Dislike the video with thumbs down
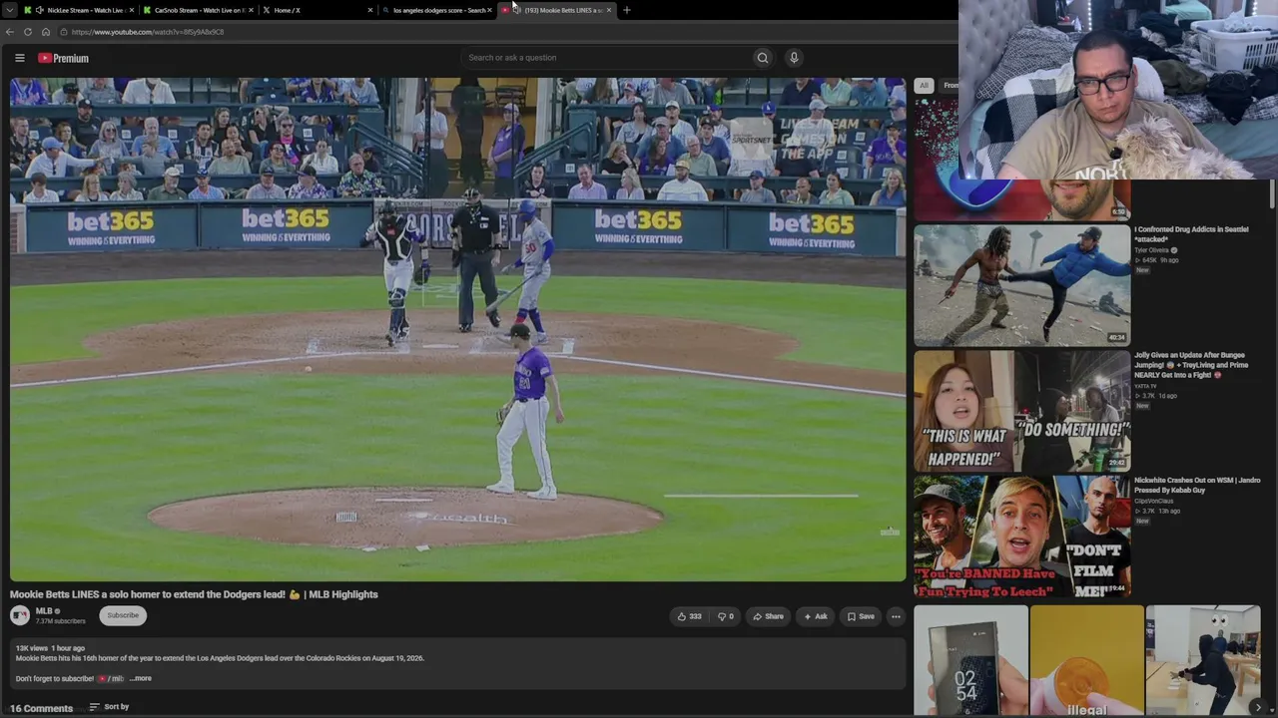 tap(726, 616)
